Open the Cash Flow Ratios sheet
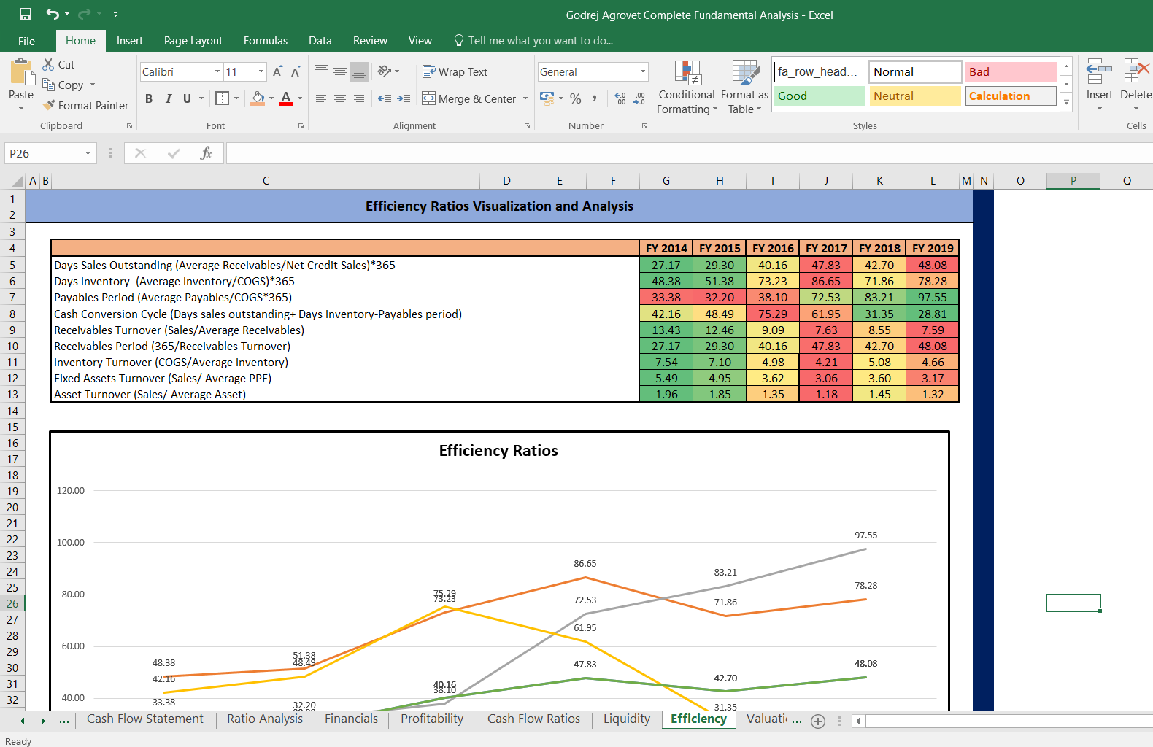The image size is (1153, 747). tap(533, 719)
